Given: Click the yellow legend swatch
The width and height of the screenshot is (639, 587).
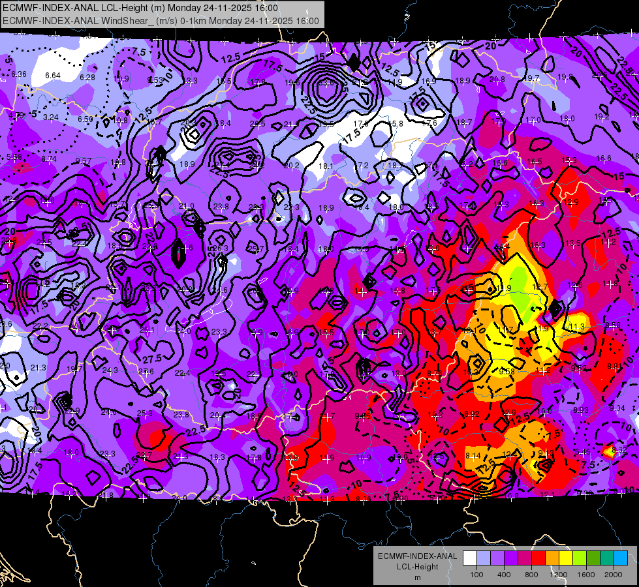Looking at the screenshot, I should coord(566,558).
